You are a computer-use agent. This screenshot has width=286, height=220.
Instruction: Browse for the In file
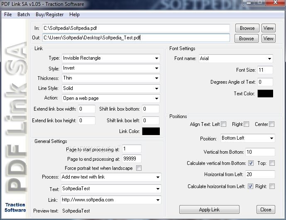[247, 28]
